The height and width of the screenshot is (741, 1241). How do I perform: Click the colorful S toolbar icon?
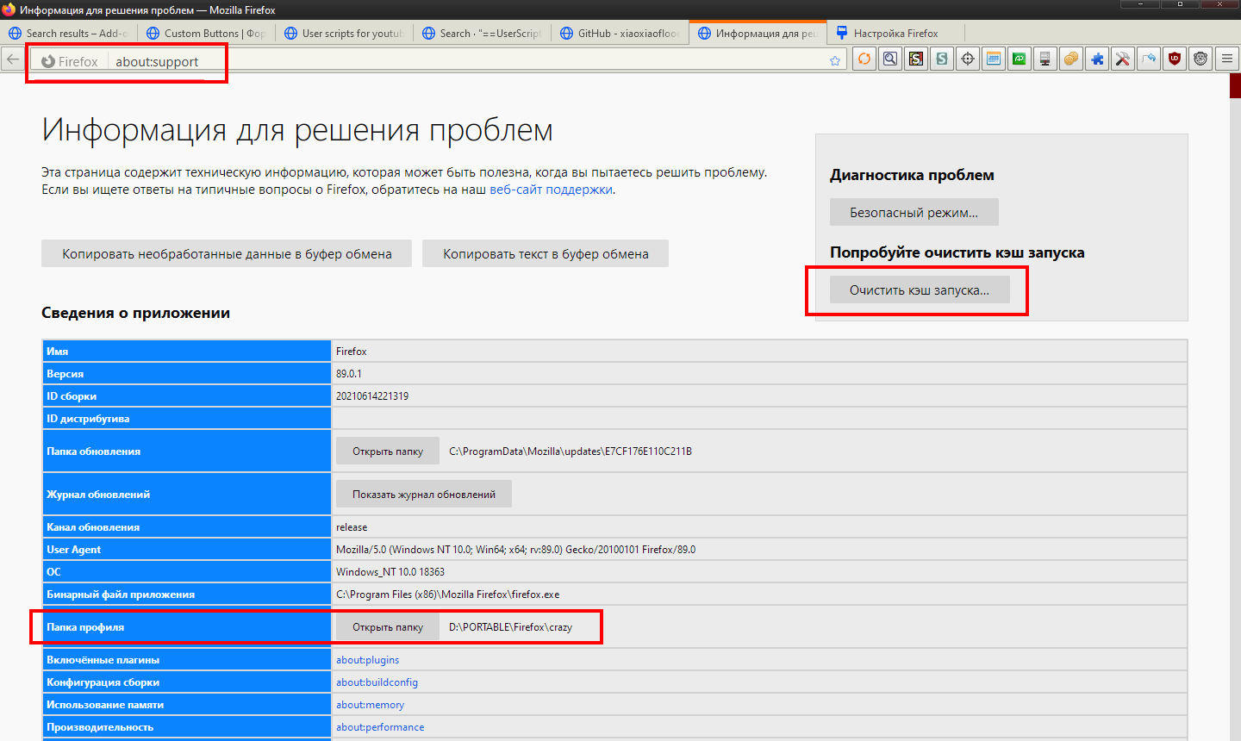point(916,59)
